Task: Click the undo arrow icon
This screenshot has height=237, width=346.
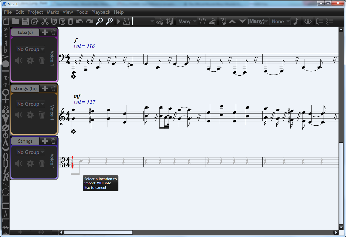Action: point(79,21)
